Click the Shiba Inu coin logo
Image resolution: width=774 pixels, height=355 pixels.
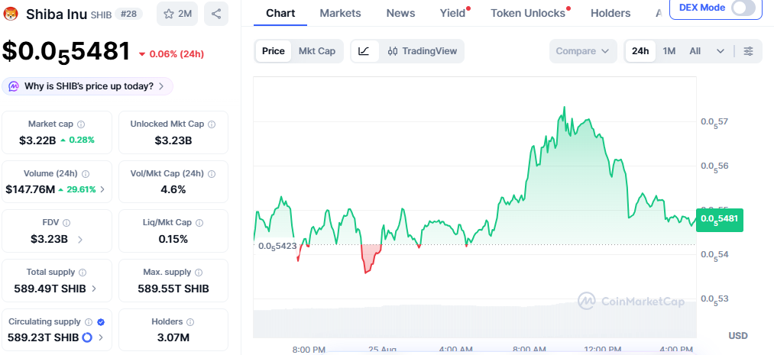coord(11,14)
